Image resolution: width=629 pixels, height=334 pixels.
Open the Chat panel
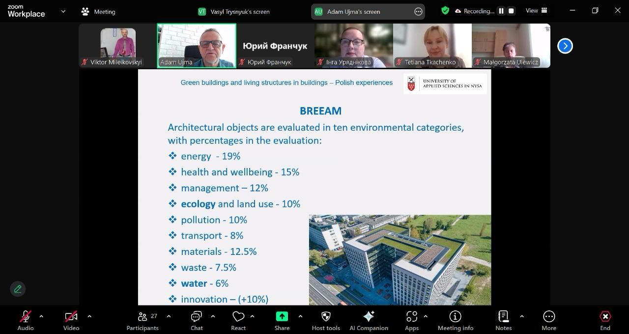(197, 320)
